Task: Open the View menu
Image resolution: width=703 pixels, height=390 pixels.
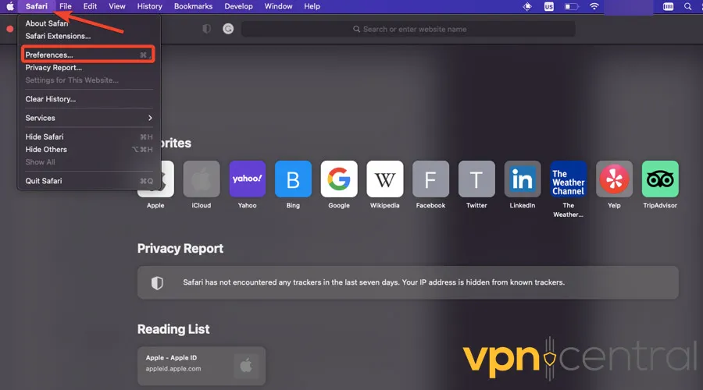Action: point(117,6)
